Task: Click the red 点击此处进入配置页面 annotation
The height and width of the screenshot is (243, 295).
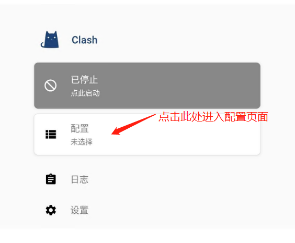Action: tap(213, 117)
